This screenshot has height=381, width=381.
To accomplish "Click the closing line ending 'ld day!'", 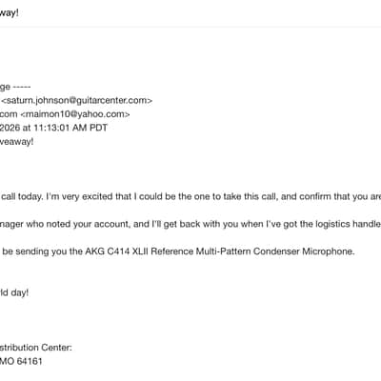I will click(x=14, y=292).
